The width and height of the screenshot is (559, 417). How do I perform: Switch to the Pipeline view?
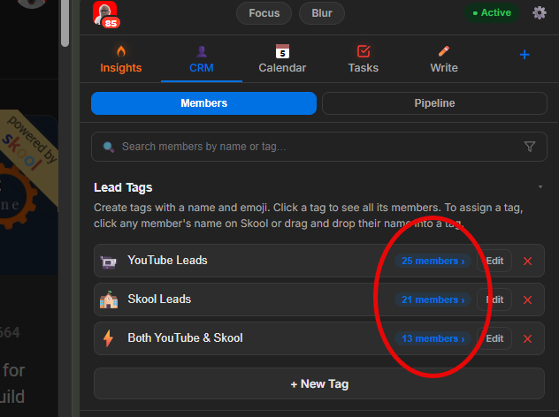[x=434, y=103]
